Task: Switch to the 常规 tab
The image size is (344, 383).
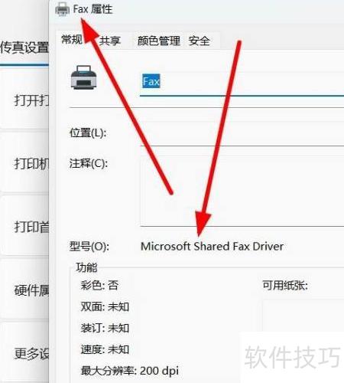Action: pos(72,40)
